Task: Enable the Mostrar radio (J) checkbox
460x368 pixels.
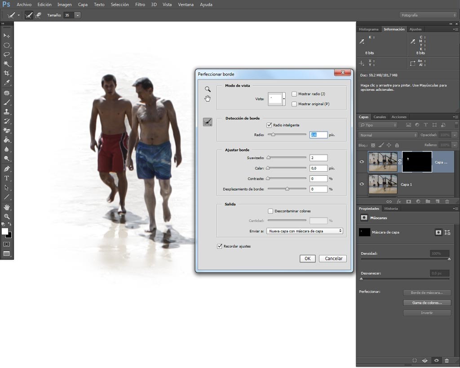Action: coord(294,94)
